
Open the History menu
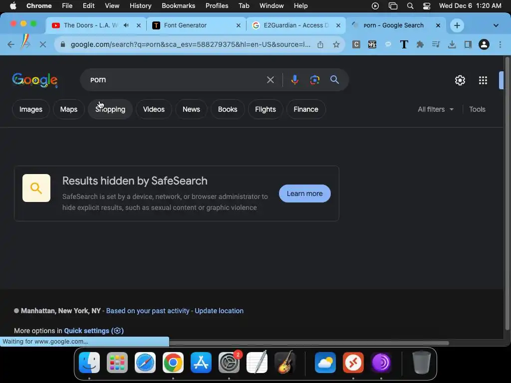tap(140, 6)
